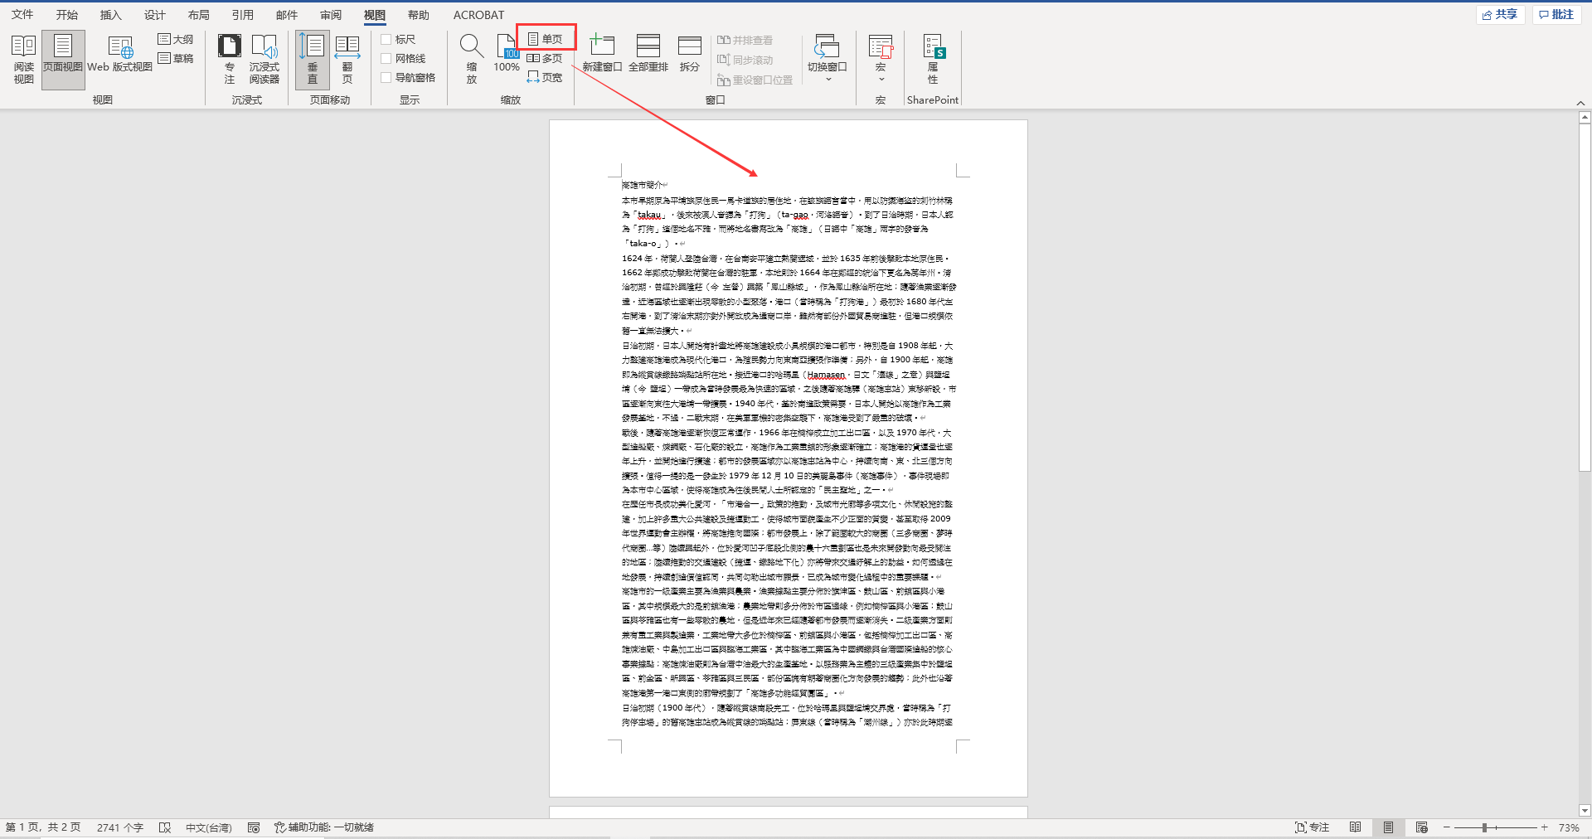Click the vertical scrollbar up arrow
The width and height of the screenshot is (1592, 839).
[x=1585, y=118]
